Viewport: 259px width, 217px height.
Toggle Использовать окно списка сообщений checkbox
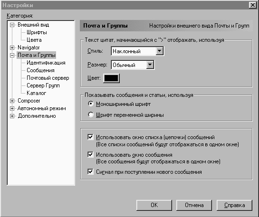(90, 137)
